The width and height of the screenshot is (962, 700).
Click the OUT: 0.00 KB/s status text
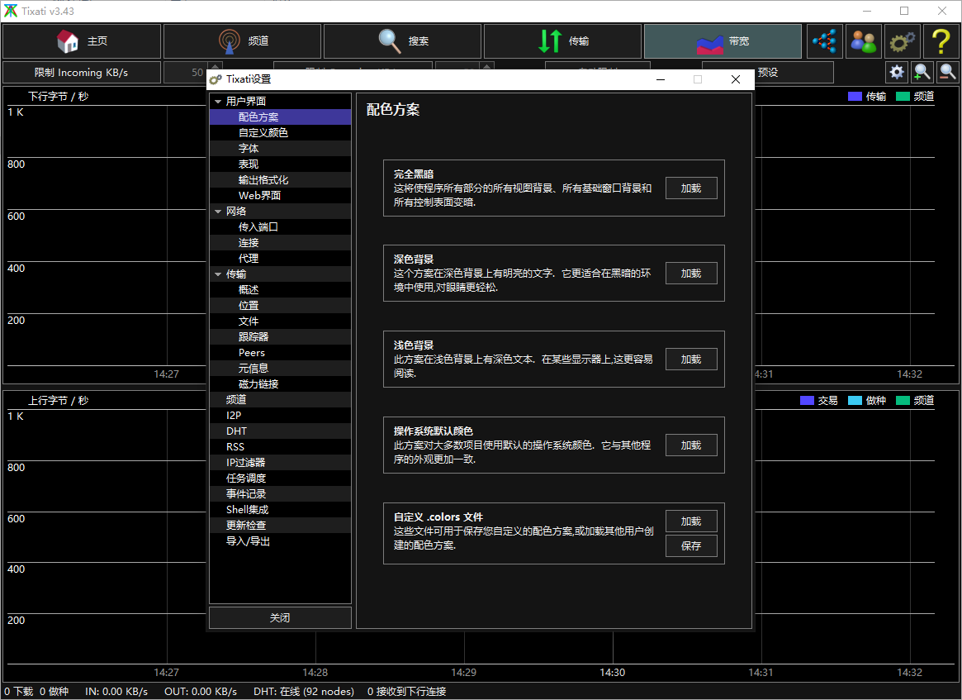201,692
